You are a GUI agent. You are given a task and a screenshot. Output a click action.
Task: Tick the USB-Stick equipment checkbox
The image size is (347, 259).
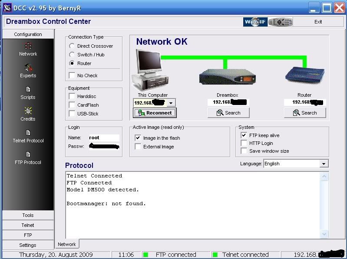(72, 113)
